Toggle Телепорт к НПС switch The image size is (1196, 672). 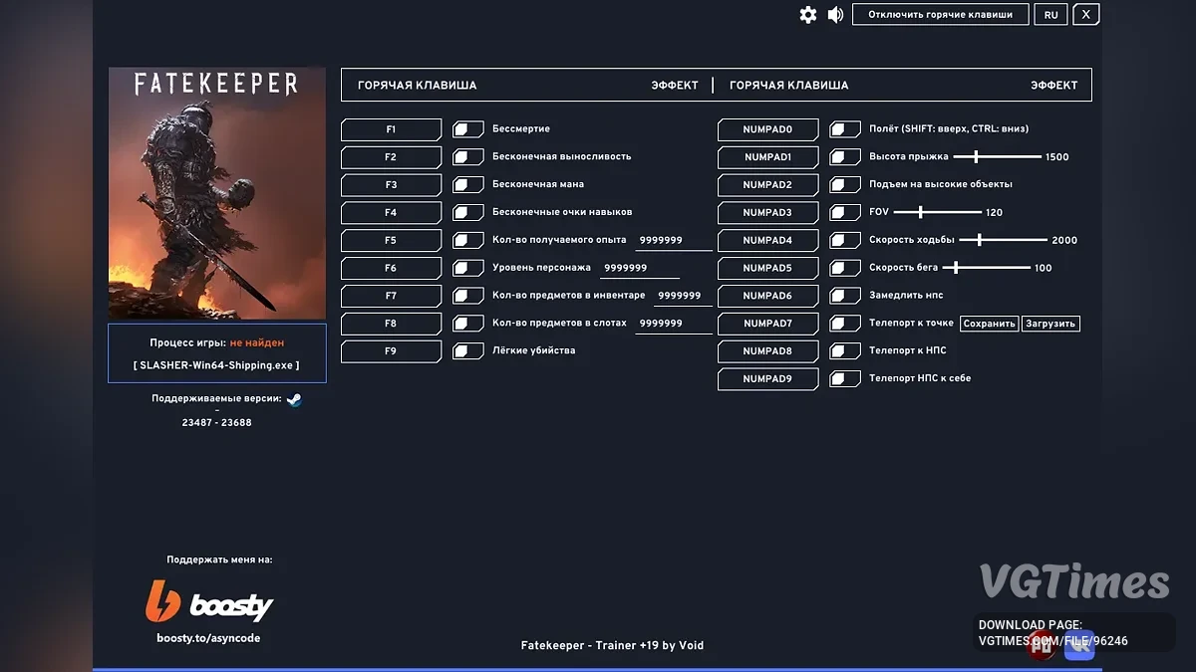pyautogui.click(x=845, y=351)
